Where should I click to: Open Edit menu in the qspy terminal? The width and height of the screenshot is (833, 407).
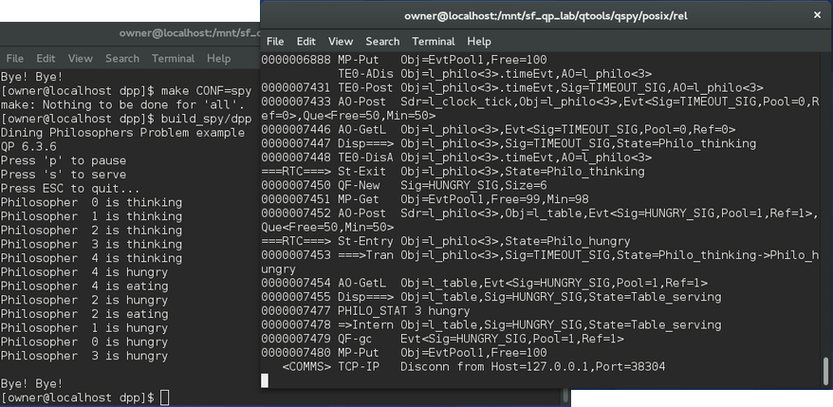click(x=305, y=42)
